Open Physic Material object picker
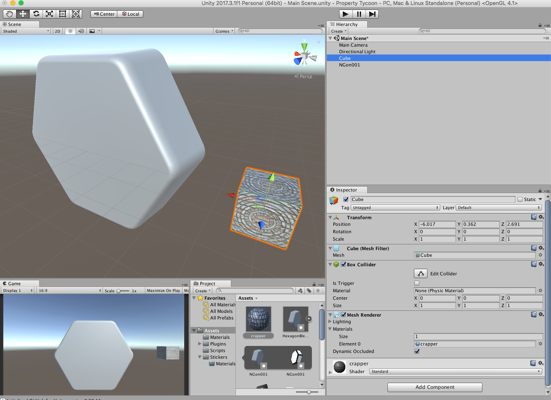This screenshot has width=551, height=400. click(x=540, y=291)
